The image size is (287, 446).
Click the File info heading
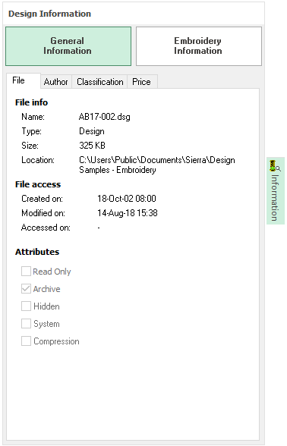click(31, 102)
